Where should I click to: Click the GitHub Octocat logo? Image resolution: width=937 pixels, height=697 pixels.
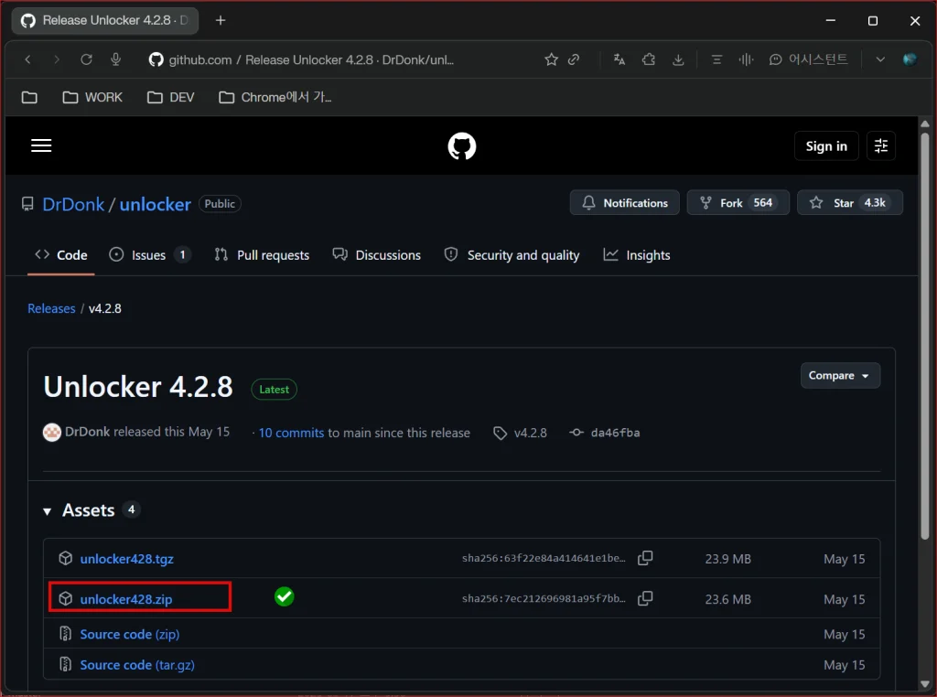[x=462, y=146]
